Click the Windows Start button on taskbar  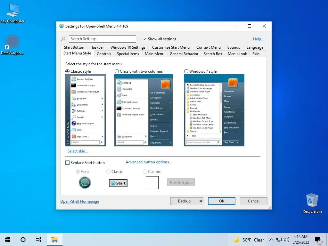pos(8,240)
